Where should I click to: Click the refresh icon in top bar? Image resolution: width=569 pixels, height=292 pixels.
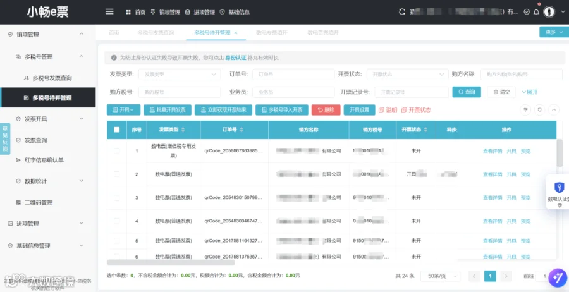pyautogui.click(x=401, y=11)
